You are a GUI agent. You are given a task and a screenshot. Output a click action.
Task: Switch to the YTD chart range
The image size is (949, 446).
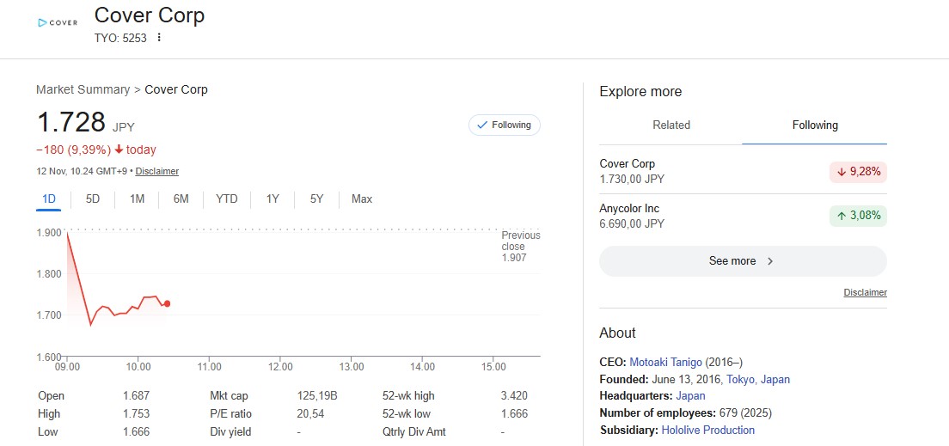(x=227, y=199)
